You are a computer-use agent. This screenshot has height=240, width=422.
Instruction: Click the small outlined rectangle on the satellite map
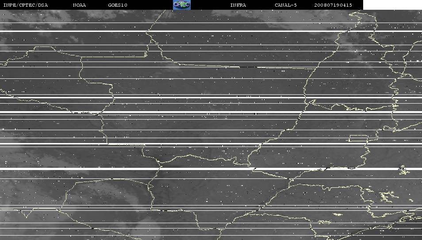pos(358,139)
